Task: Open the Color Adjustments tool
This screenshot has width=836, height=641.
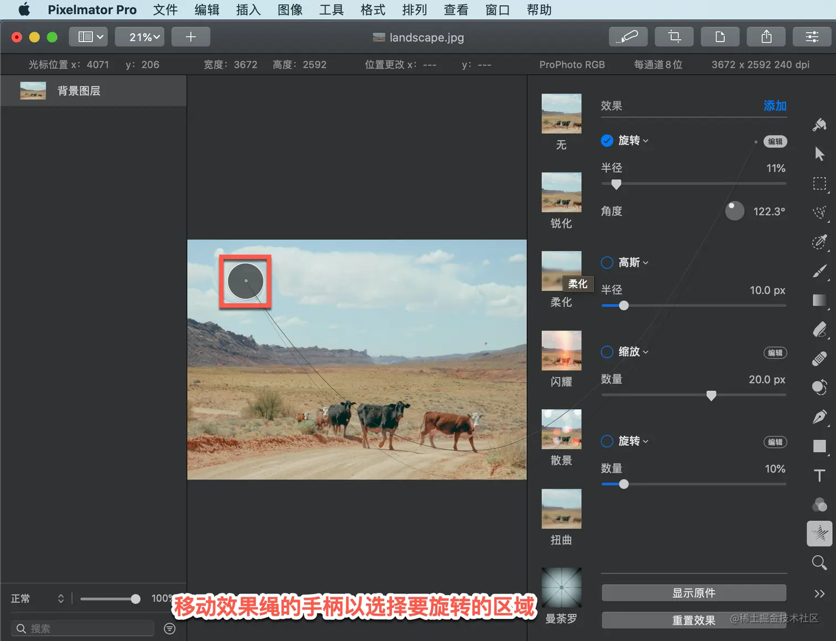Action: [x=819, y=504]
